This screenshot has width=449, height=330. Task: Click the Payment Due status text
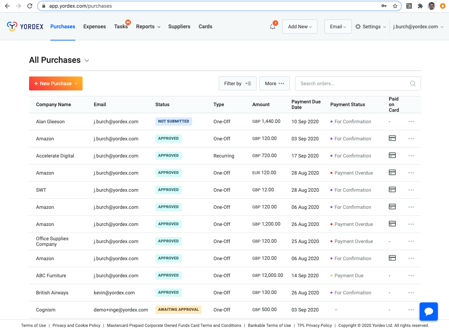point(349,276)
